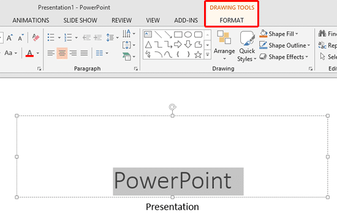
Task: Open align text vertical options
Action: pos(129,45)
